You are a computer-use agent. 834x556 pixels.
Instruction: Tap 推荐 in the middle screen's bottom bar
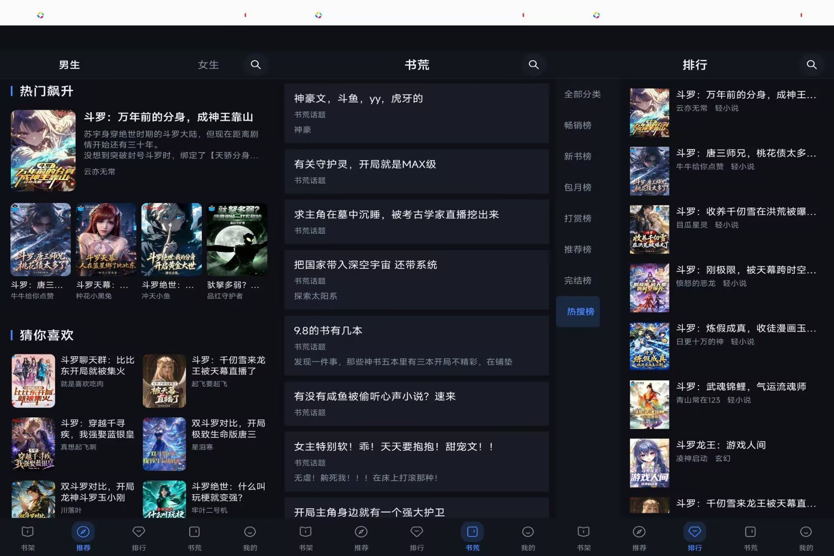click(361, 538)
